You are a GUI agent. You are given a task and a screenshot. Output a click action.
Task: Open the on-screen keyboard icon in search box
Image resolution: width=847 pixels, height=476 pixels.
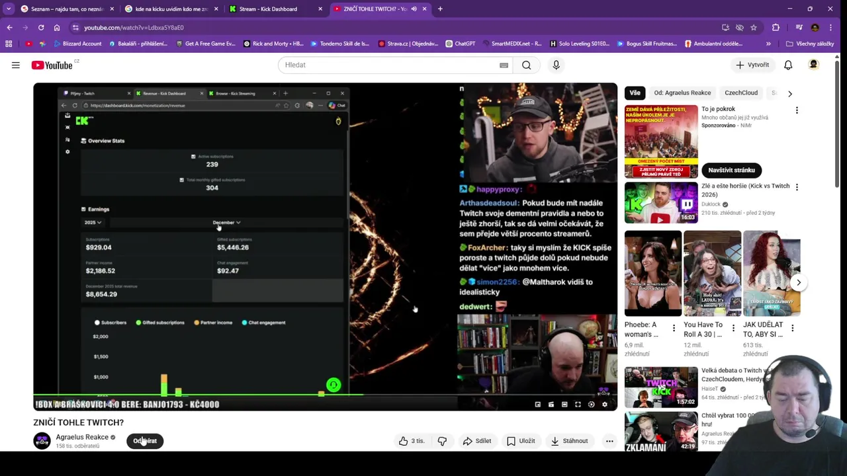(504, 65)
